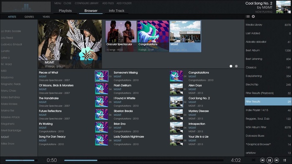Click ADD FILES in the menu

tap(108, 3)
